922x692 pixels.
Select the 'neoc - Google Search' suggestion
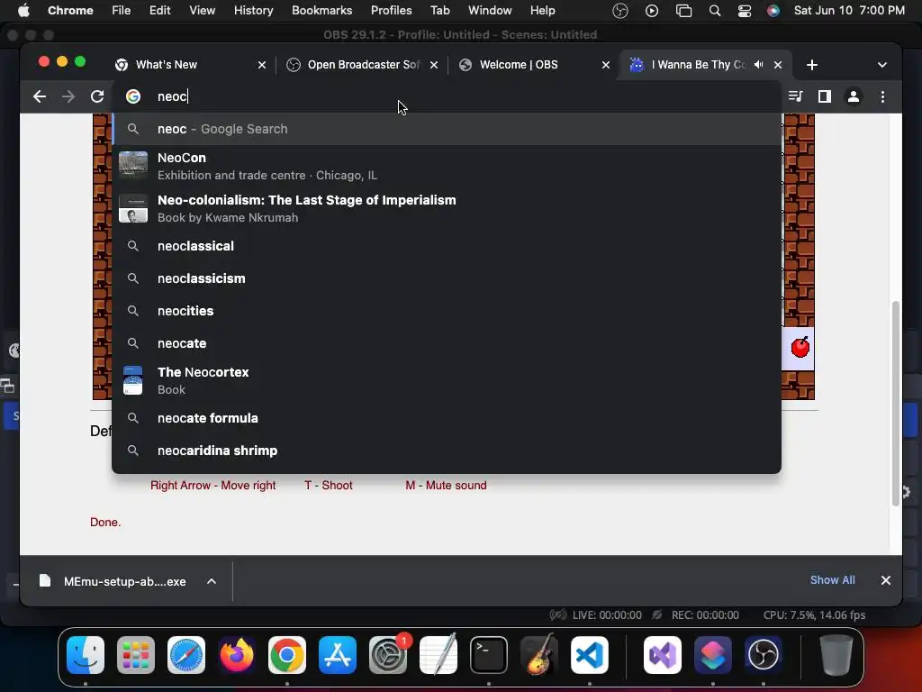click(447, 129)
